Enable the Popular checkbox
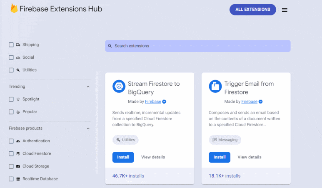The height and width of the screenshot is (188, 322). click(11, 112)
